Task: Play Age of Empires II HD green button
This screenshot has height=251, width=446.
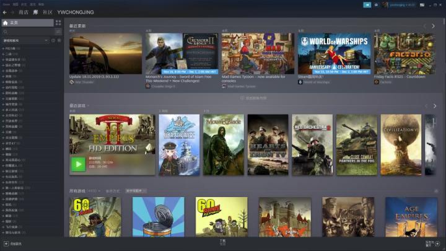Action: [78, 164]
